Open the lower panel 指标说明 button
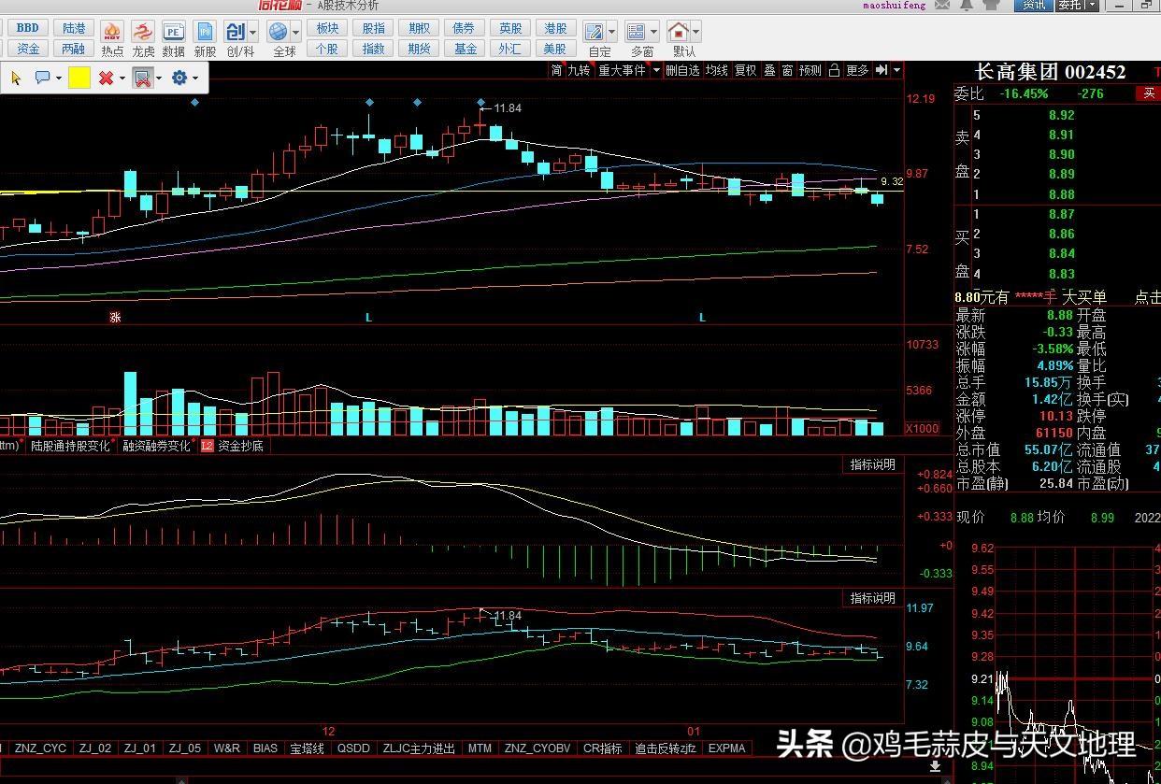This screenshot has width=1161, height=784. pyautogui.click(x=872, y=598)
